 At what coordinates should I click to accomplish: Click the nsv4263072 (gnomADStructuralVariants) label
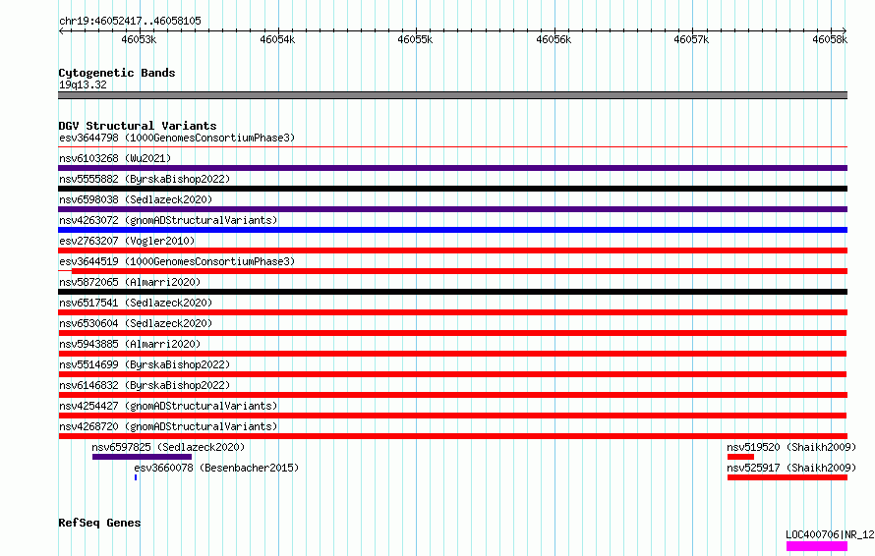[168, 220]
